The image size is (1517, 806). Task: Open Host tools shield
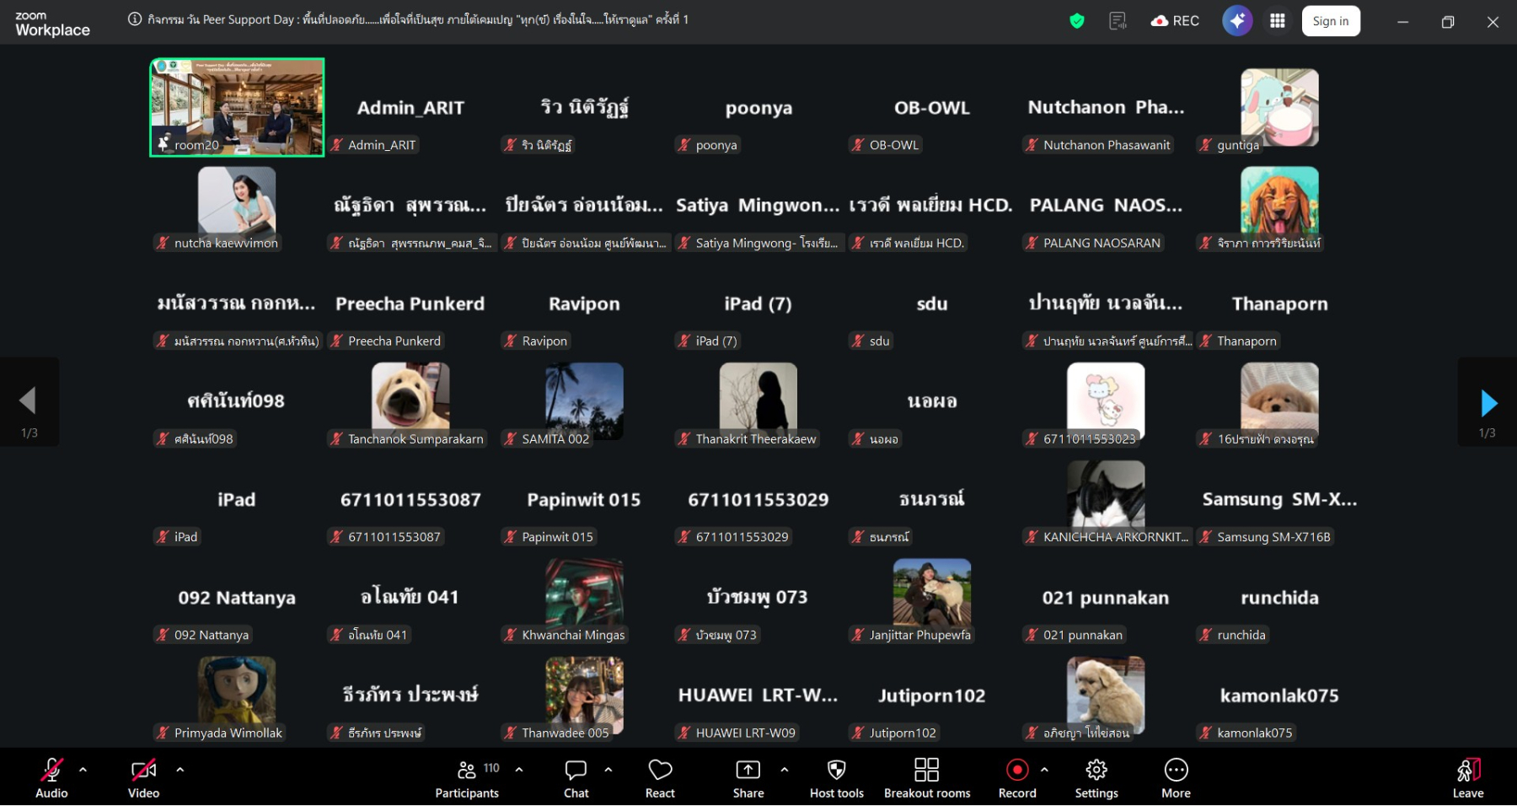pos(837,778)
